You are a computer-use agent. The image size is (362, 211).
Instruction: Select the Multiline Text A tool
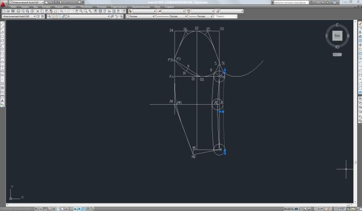[x=2, y=101]
